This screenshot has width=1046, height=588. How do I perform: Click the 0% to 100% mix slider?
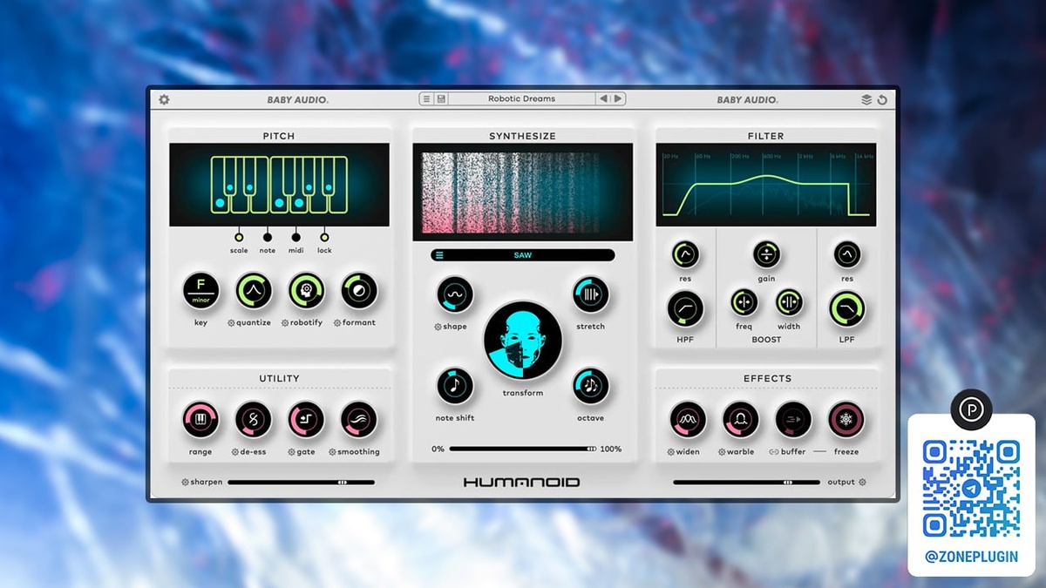(x=523, y=449)
